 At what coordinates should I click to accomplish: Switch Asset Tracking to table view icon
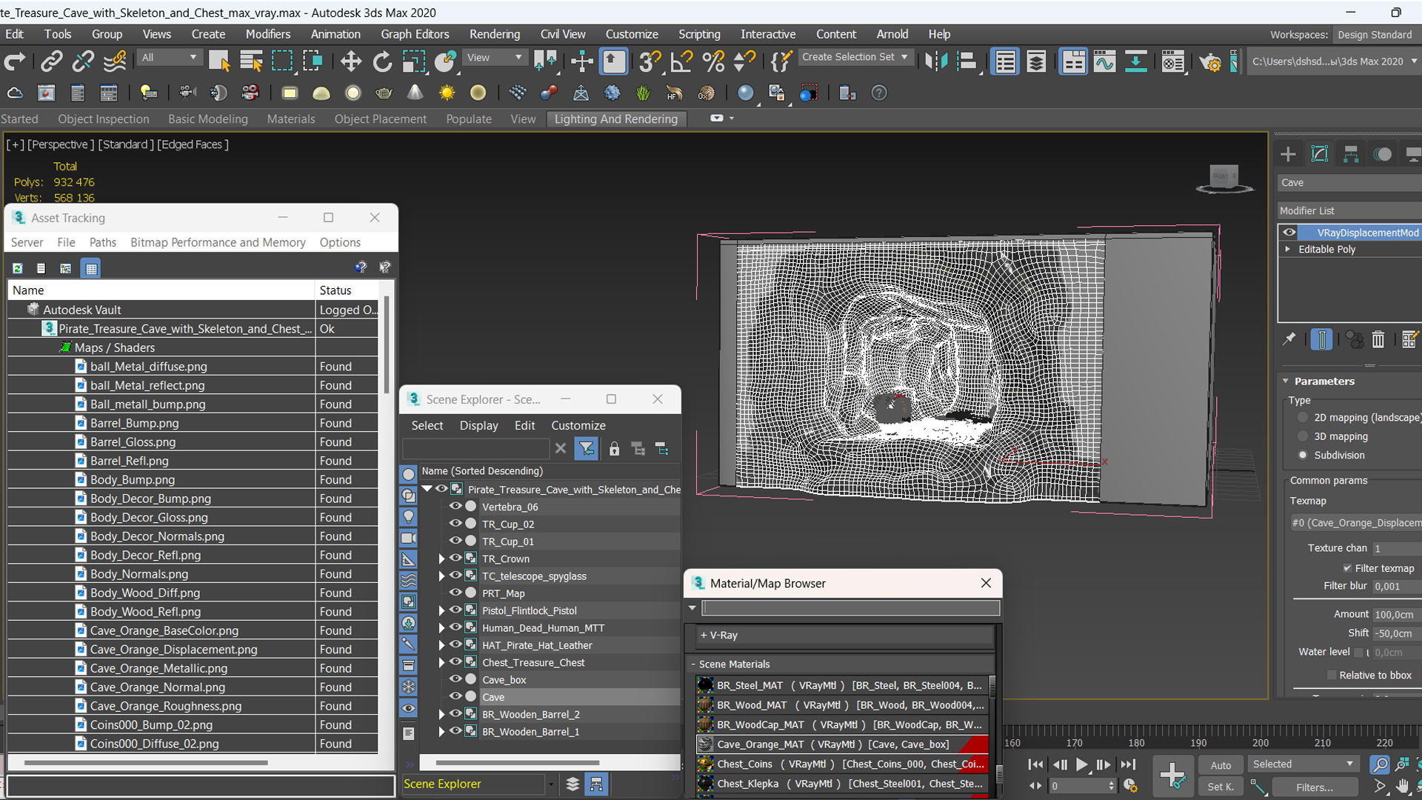point(91,268)
